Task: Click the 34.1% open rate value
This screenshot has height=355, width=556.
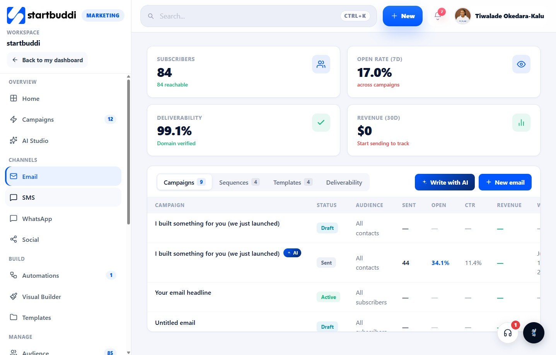Action: (440, 263)
